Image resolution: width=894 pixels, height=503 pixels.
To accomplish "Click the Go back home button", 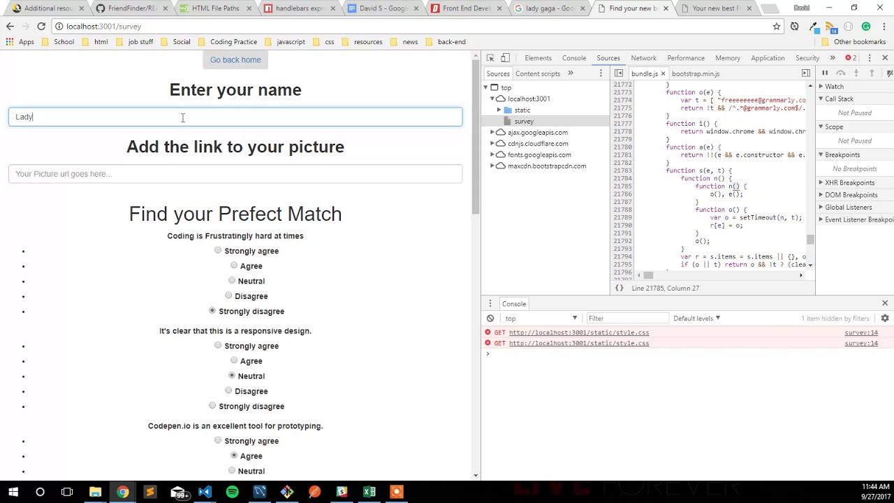I will [x=235, y=60].
